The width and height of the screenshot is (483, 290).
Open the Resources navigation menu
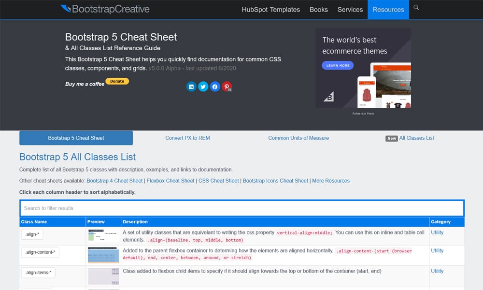coord(388,9)
